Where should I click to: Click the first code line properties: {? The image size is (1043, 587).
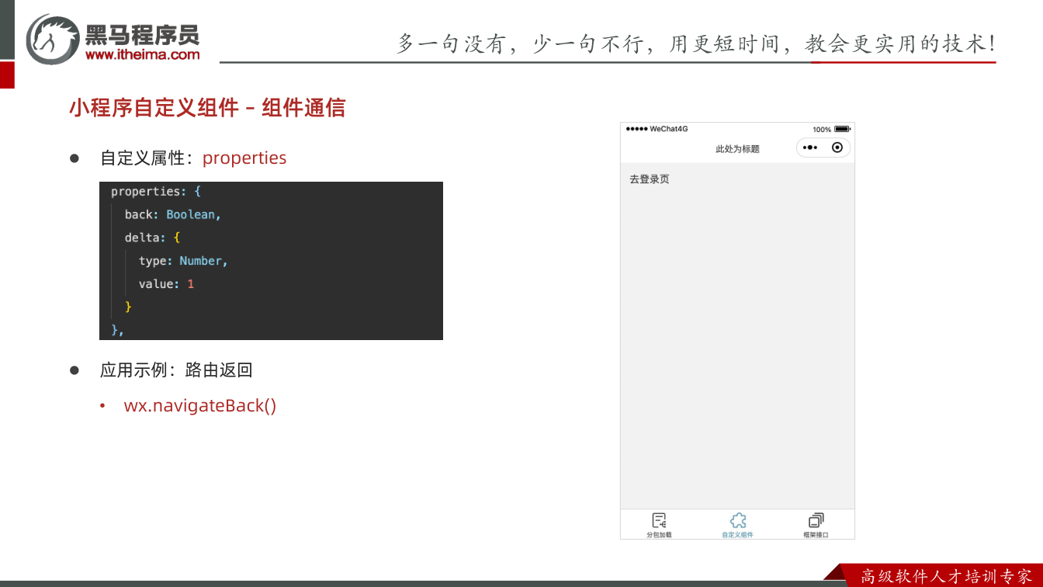click(156, 191)
